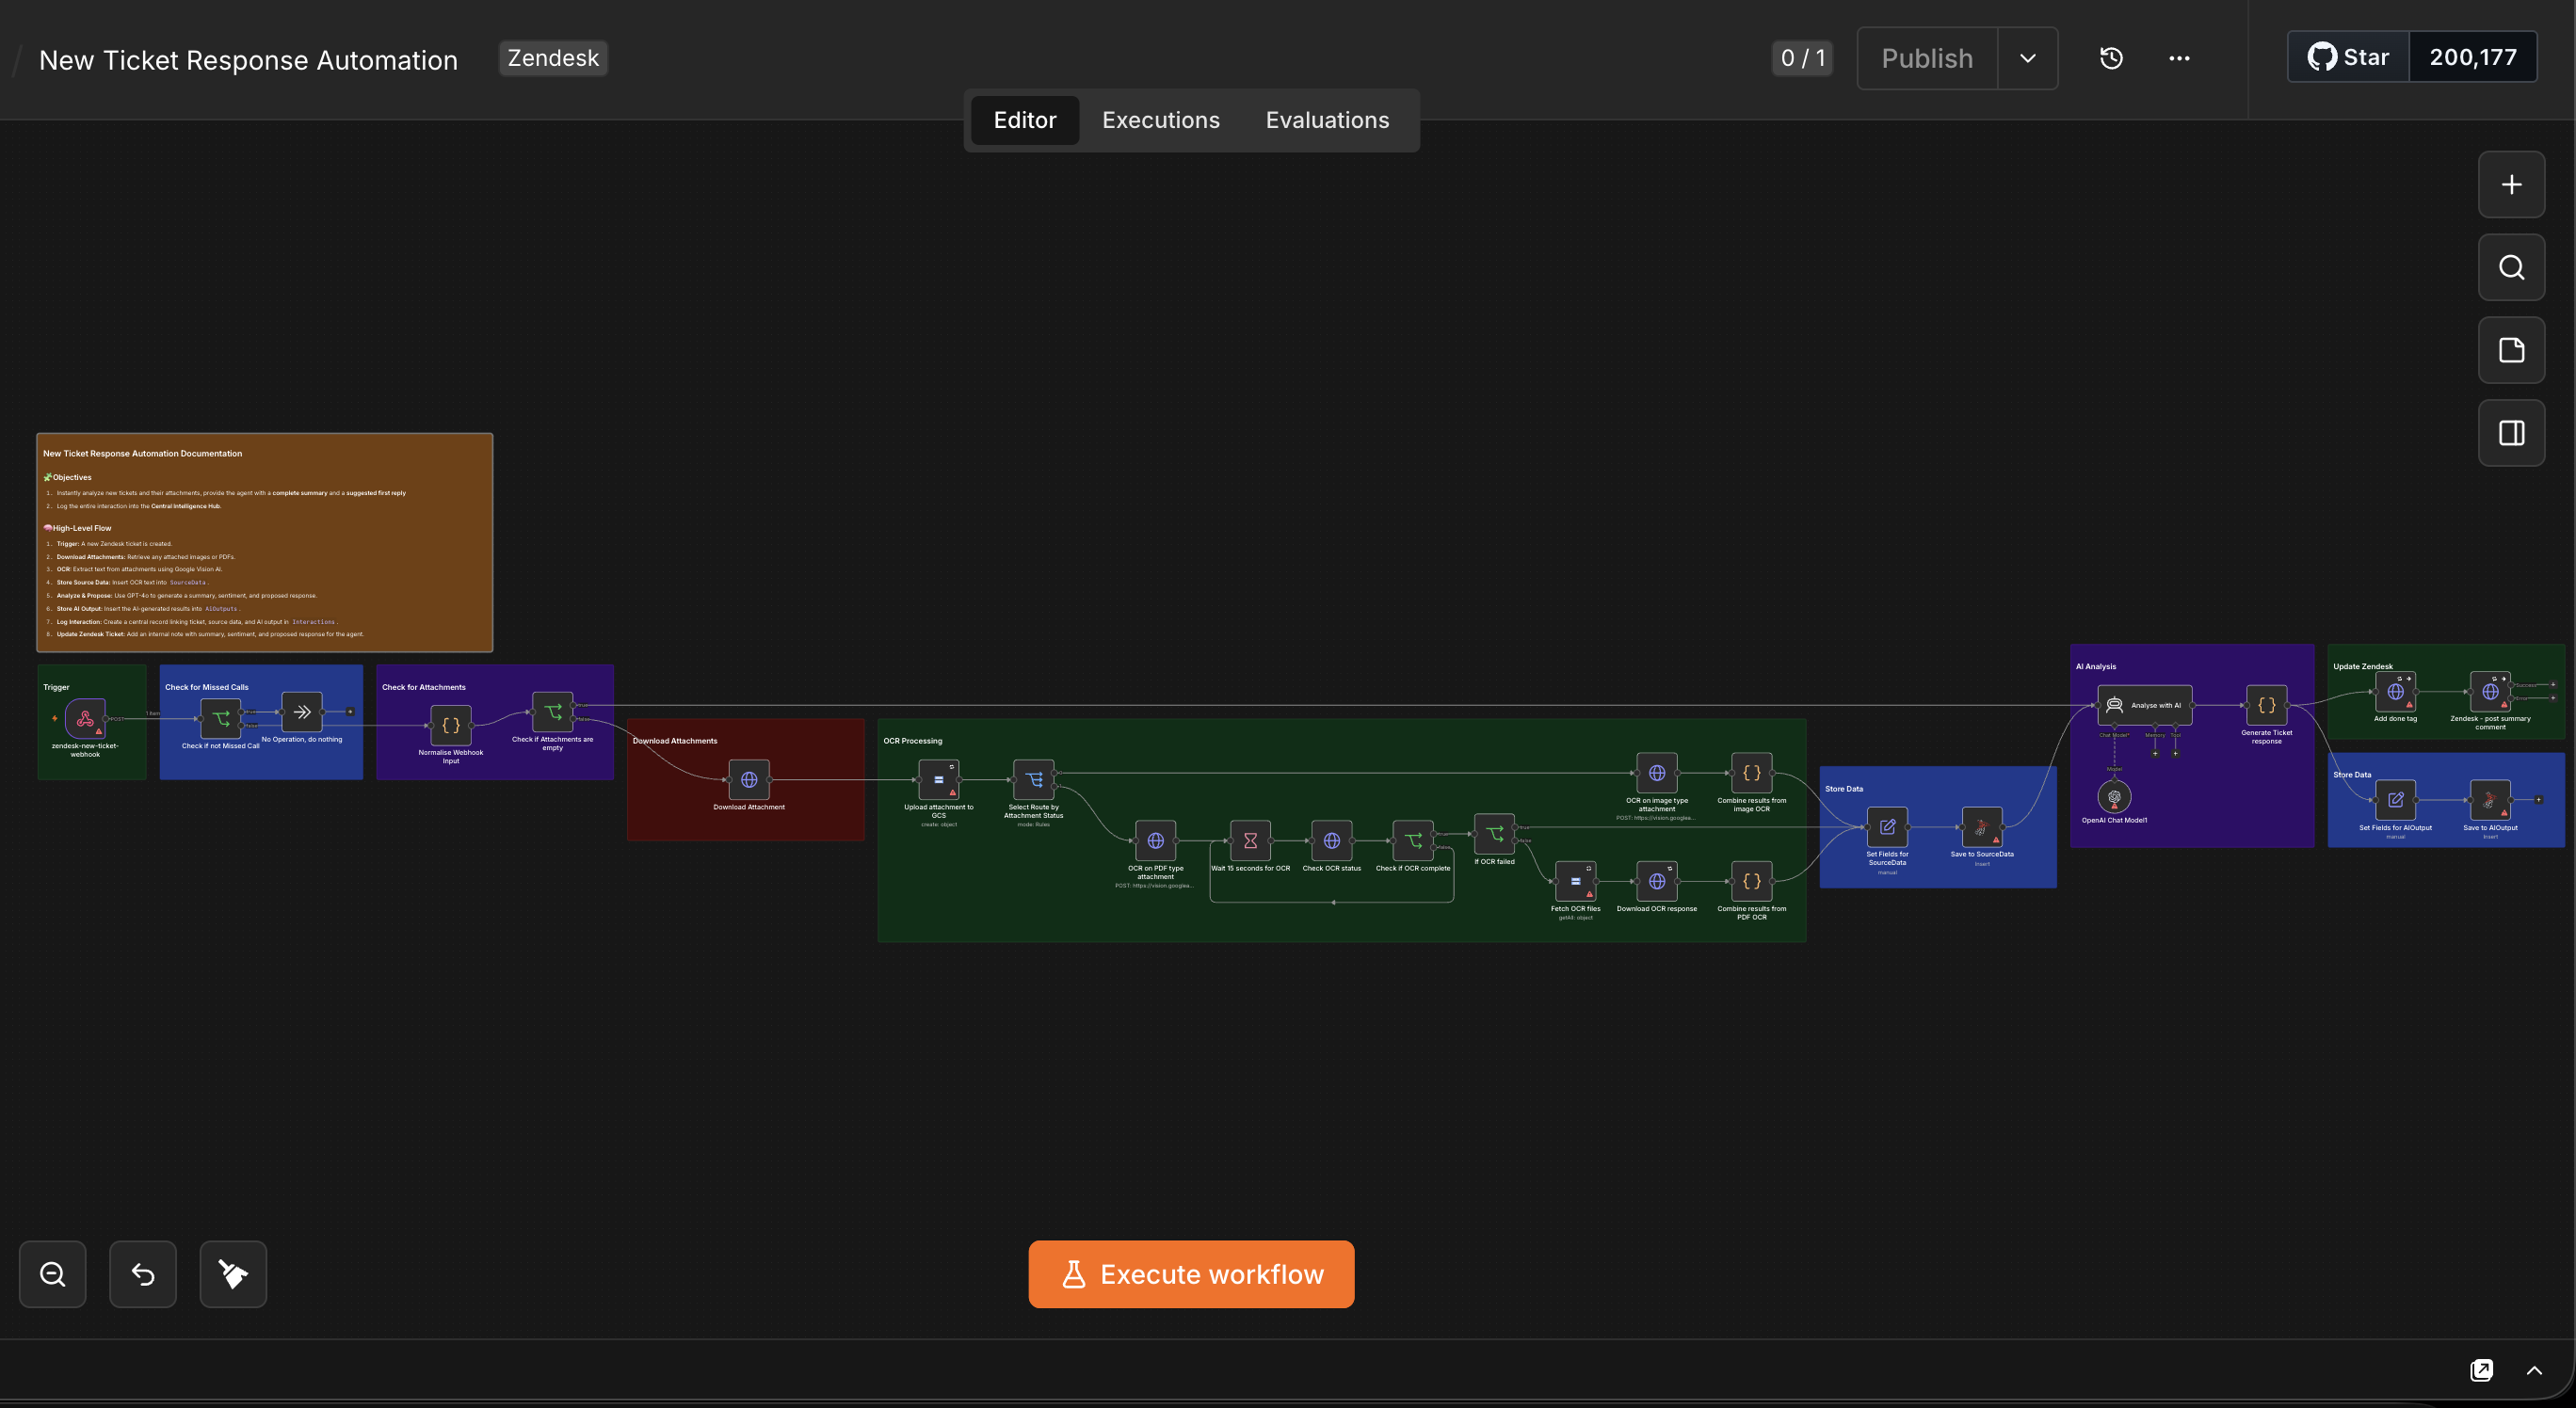Switch to the Executions tab
Viewport: 2576px width, 1408px height.
click(x=1161, y=120)
